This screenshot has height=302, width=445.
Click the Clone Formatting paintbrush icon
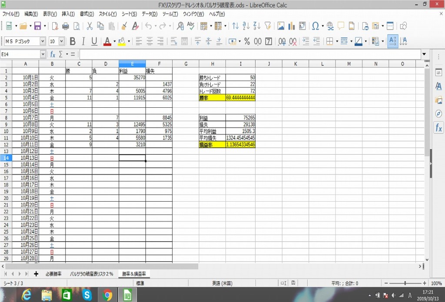pyautogui.click(x=124, y=26)
